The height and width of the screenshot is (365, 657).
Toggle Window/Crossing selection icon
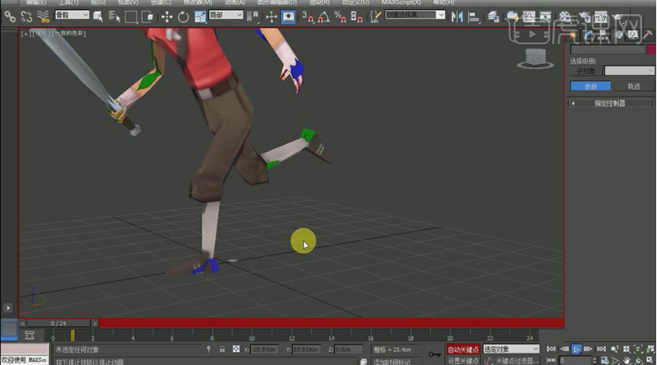[x=147, y=16]
